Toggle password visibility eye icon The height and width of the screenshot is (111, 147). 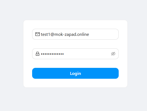[113, 54]
